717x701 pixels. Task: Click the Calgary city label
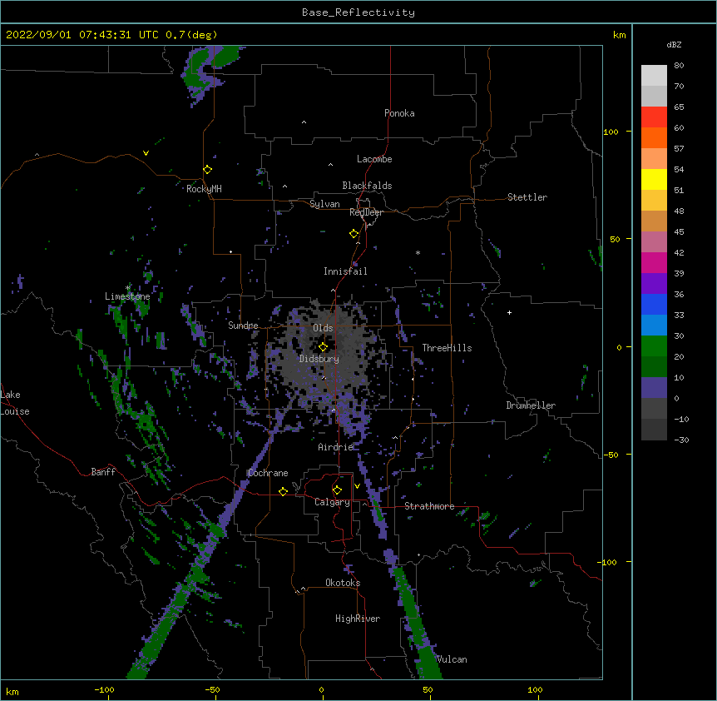click(x=333, y=502)
